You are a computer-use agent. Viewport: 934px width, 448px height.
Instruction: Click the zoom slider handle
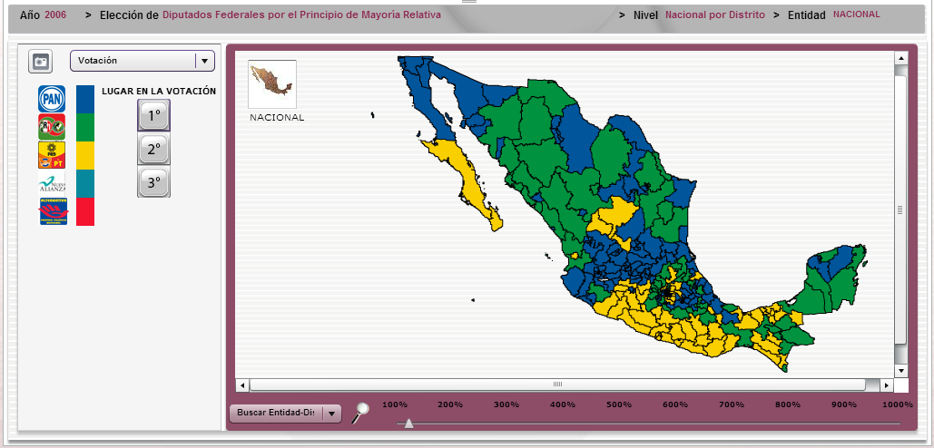(408, 423)
